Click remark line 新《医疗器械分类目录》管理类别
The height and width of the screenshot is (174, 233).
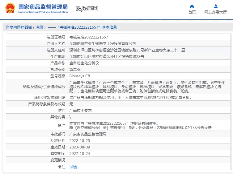[140, 127]
